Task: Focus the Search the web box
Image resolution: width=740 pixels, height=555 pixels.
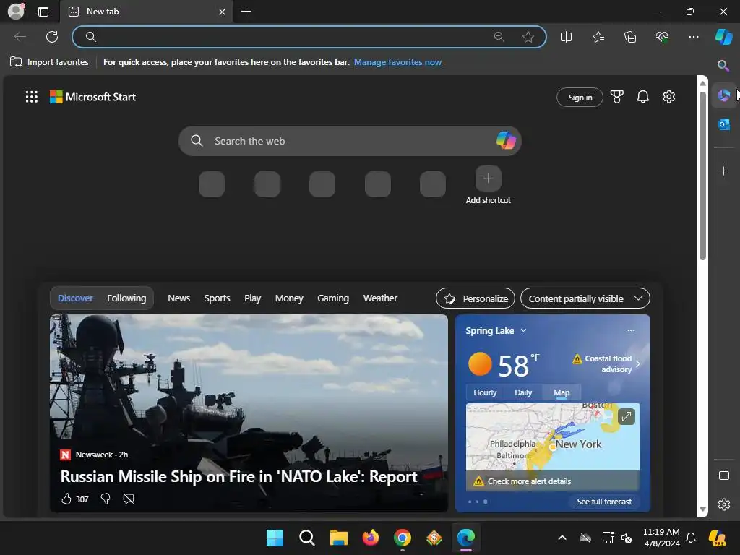Action: tap(349, 141)
